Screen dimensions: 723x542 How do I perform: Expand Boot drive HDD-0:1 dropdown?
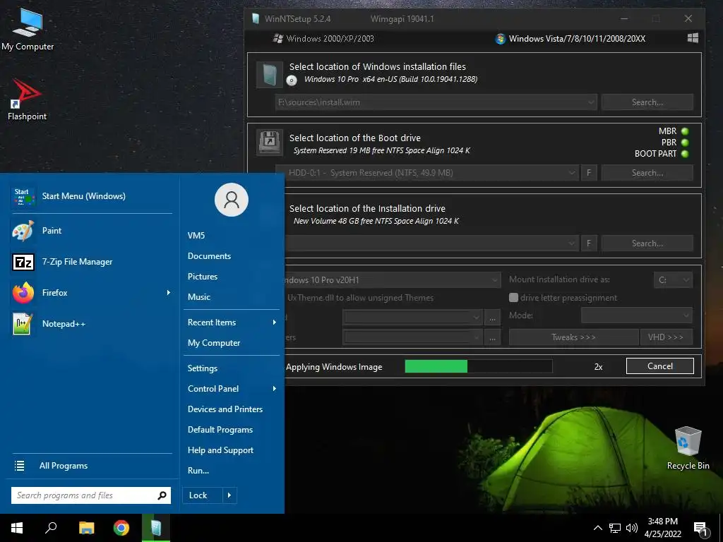pos(571,173)
